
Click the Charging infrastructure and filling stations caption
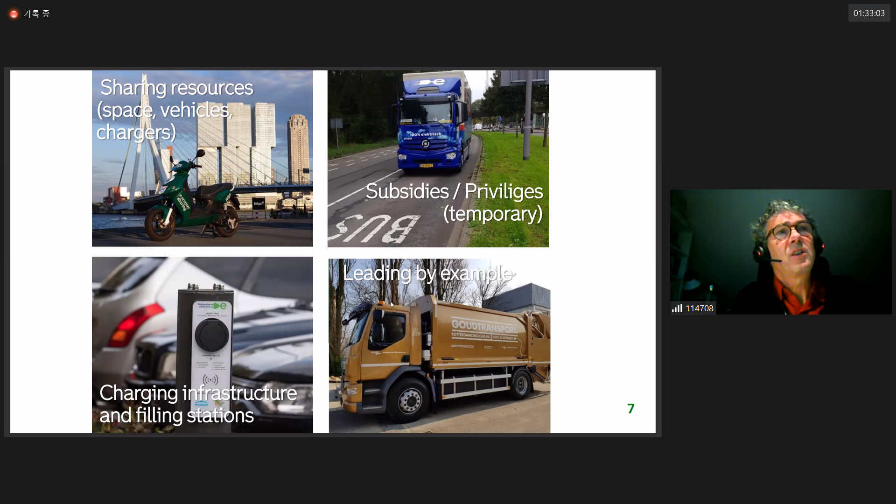198,404
